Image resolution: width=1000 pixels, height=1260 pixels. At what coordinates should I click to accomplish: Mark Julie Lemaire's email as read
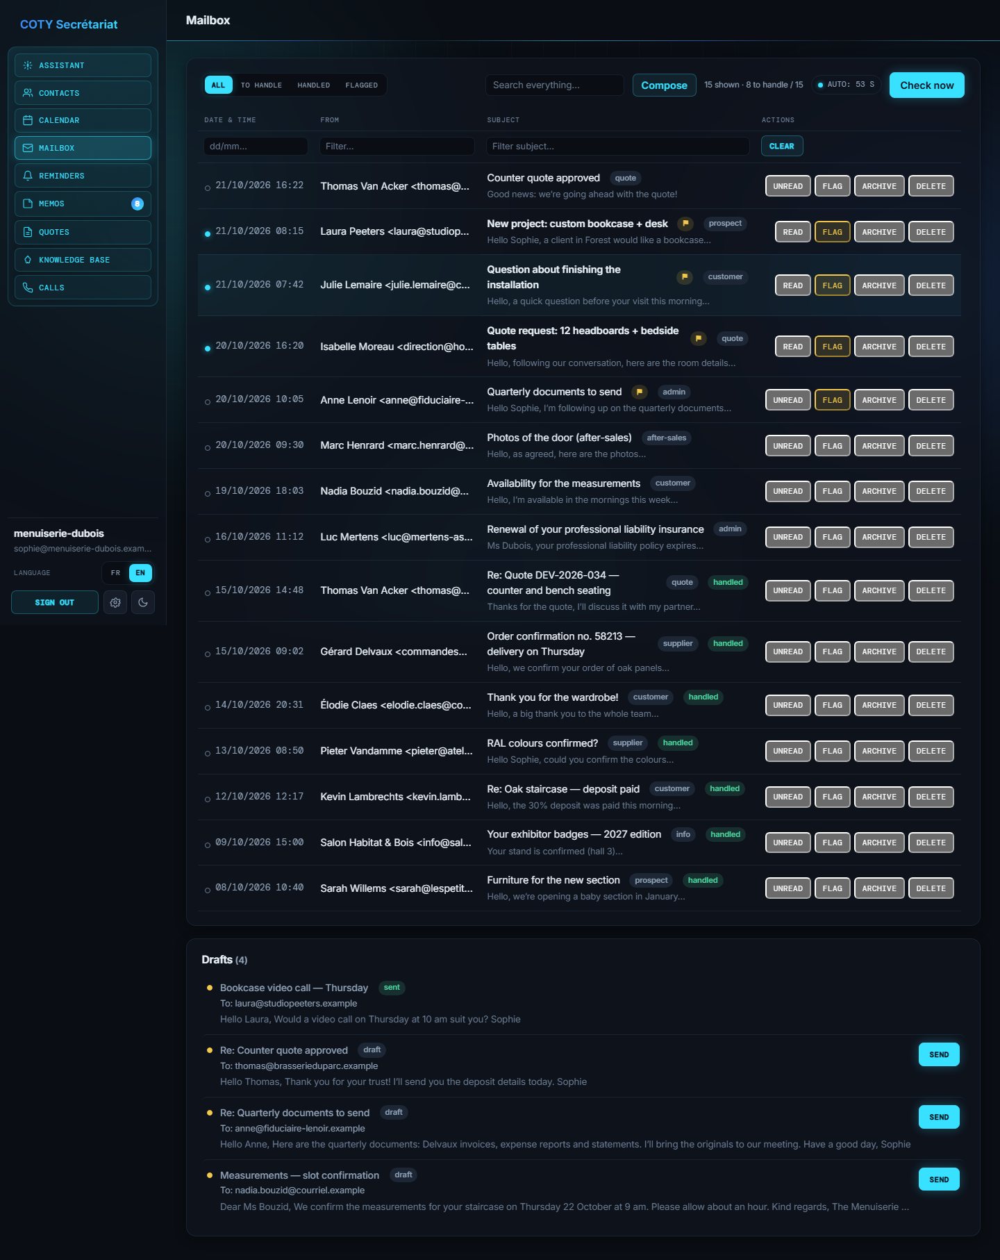click(792, 285)
